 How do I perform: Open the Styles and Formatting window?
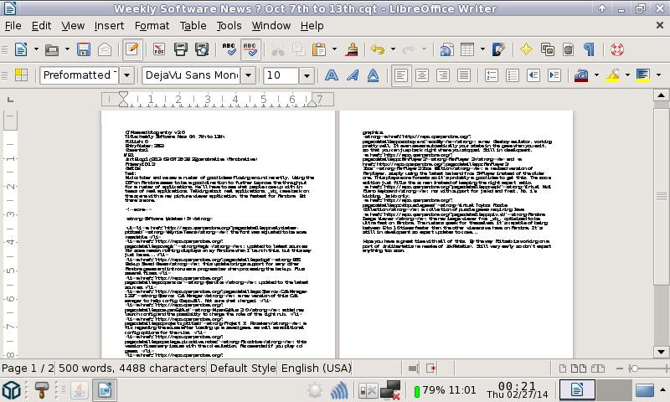(x=21, y=75)
